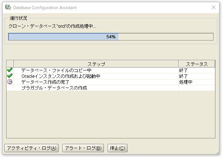Select the row データベース・ファイルのコピー中
This screenshot has height=157, width=222.
111,70
